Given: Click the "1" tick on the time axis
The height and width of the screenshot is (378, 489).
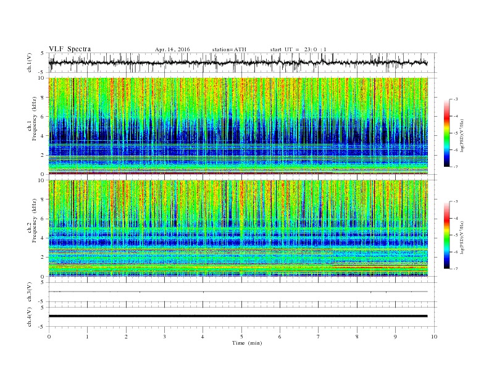Looking at the screenshot, I should (x=87, y=337).
